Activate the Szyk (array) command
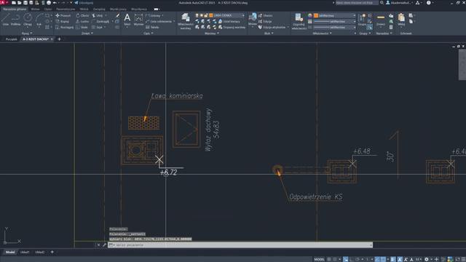The height and width of the screenshot is (262, 466). coord(97,28)
